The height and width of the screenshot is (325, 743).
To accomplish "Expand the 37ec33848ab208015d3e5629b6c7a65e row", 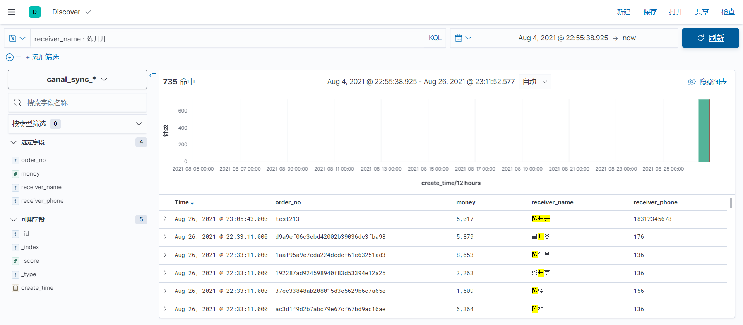I will coord(165,291).
